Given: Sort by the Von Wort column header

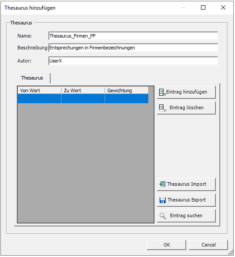Looking at the screenshot, I should tap(39, 90).
